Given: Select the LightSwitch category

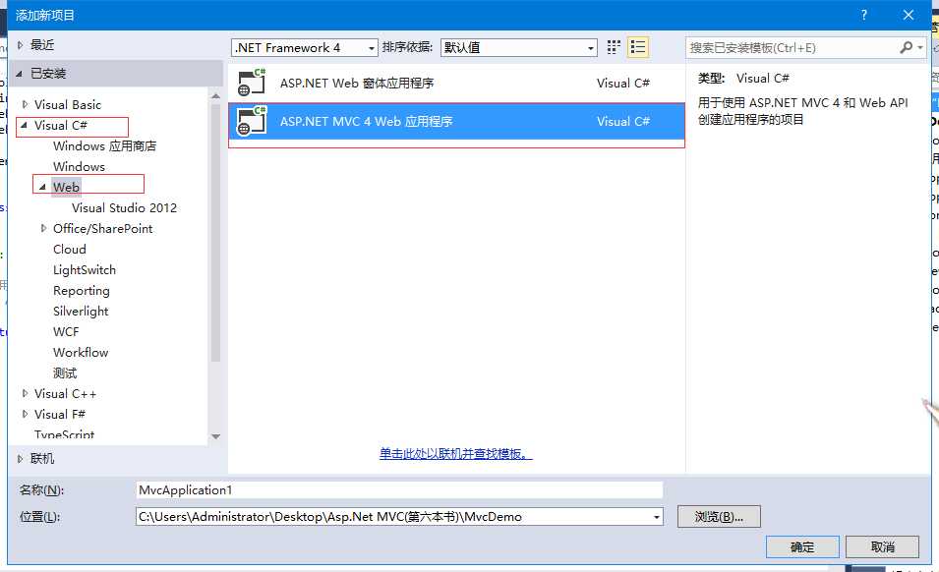Looking at the screenshot, I should 85,270.
